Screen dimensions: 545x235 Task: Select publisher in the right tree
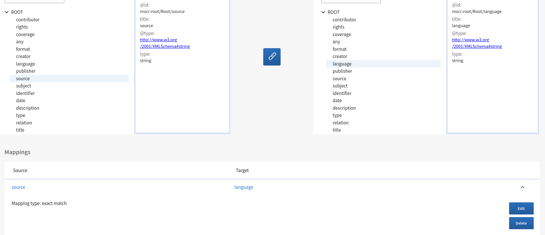342,71
